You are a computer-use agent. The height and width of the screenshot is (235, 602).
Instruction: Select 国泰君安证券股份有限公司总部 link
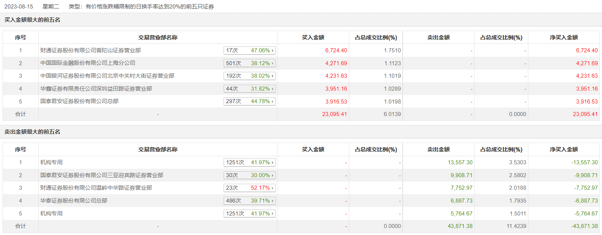point(79,101)
